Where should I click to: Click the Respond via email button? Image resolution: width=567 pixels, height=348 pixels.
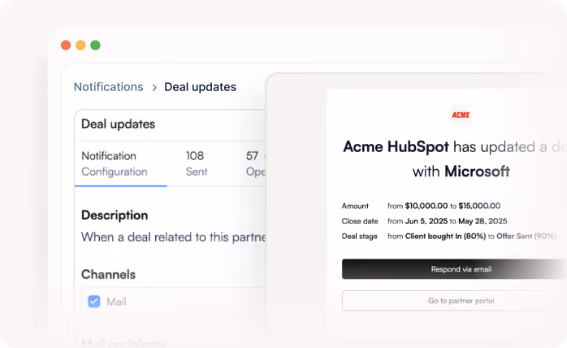pyautogui.click(x=454, y=269)
